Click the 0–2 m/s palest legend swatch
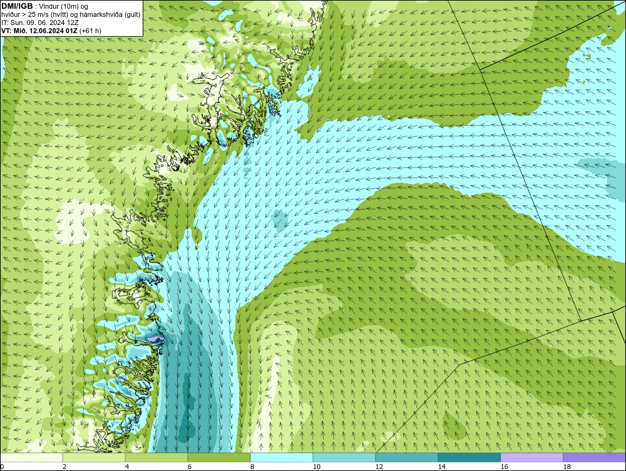This screenshot has height=471, width=626. point(31,457)
